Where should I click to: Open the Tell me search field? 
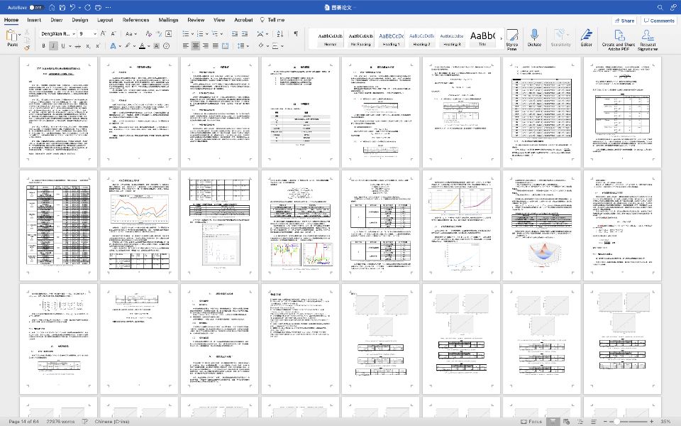272,20
